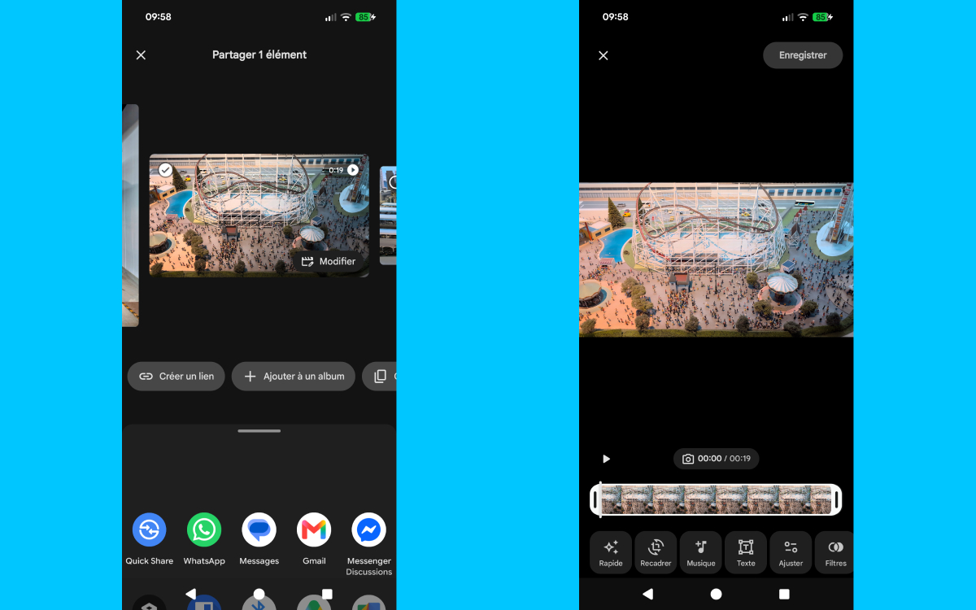The width and height of the screenshot is (976, 610).
Task: Tap Créer un lien
Action: coord(176,377)
